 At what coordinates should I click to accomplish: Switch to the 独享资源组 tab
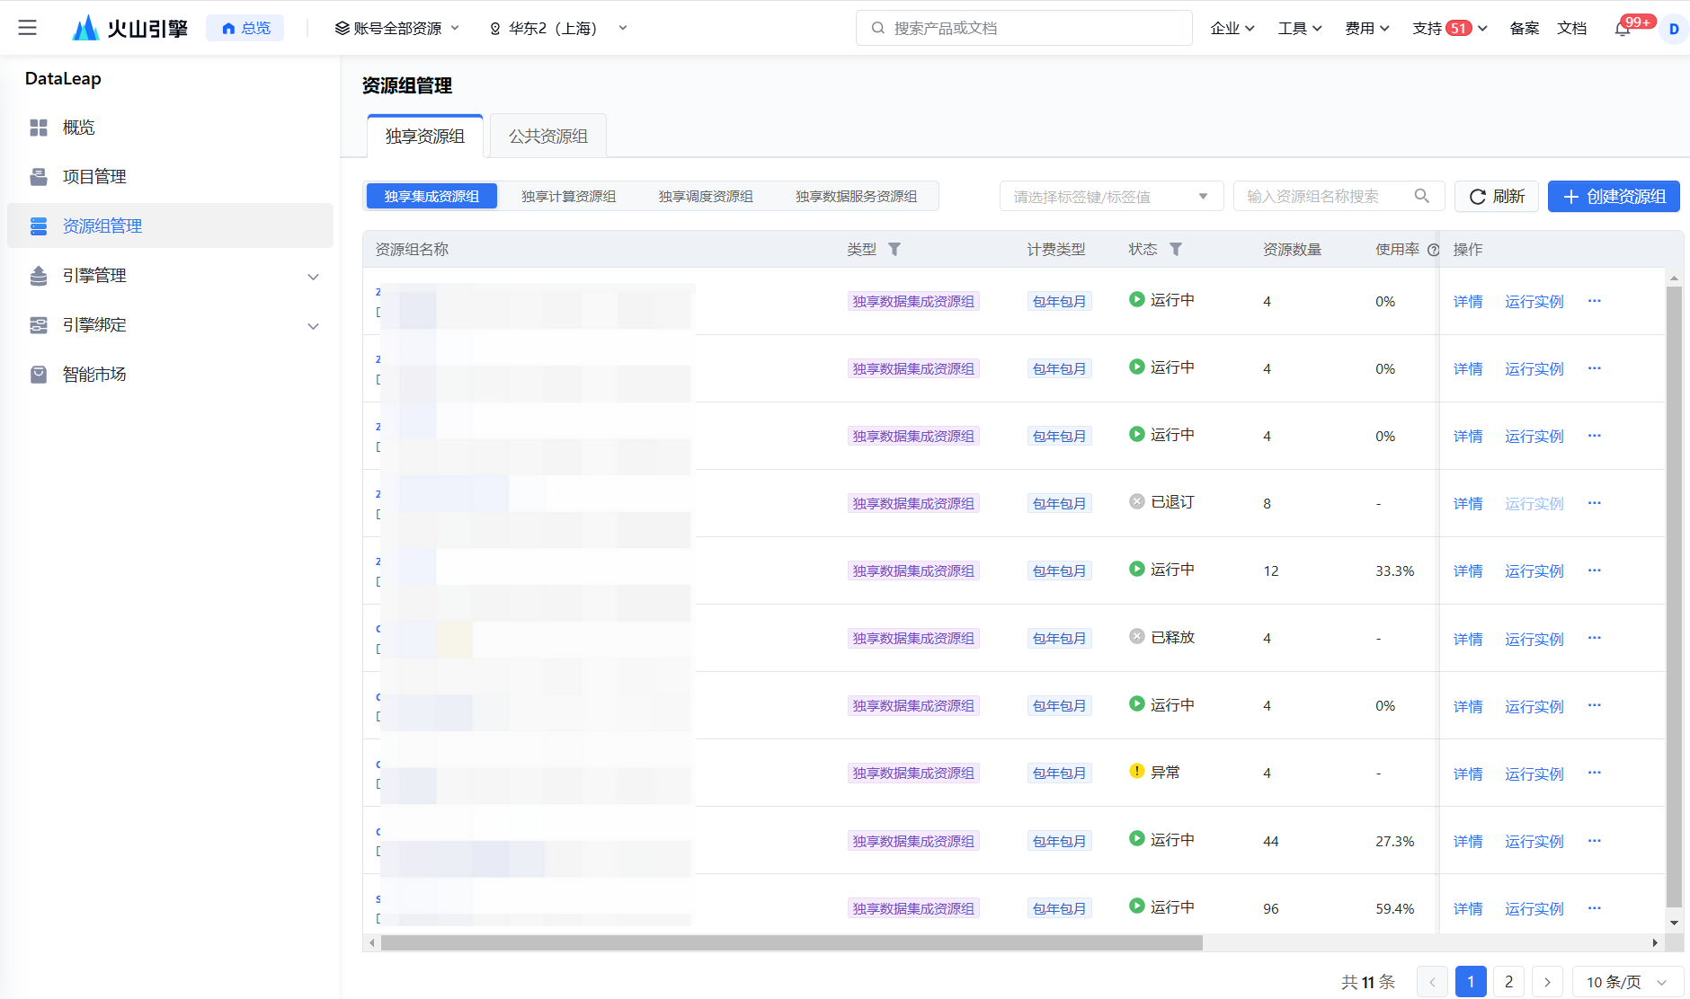coord(425,136)
